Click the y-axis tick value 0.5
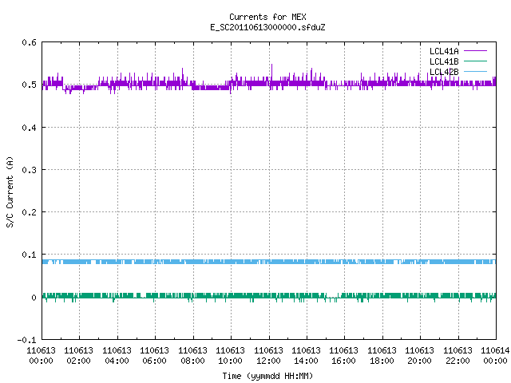The height and width of the screenshot is (383, 511). click(29, 85)
